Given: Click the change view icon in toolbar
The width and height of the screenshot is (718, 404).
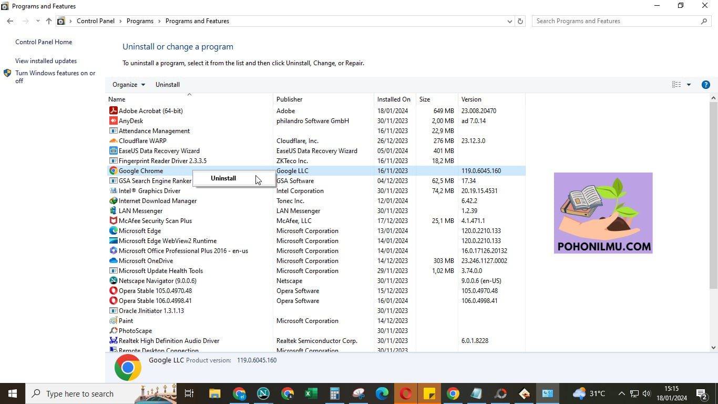Looking at the screenshot, I should click(676, 85).
